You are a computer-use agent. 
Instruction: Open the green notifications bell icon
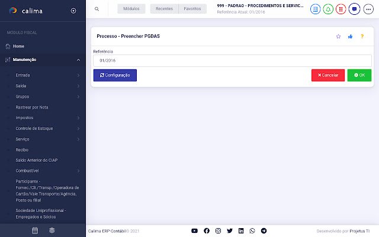pos(328,9)
